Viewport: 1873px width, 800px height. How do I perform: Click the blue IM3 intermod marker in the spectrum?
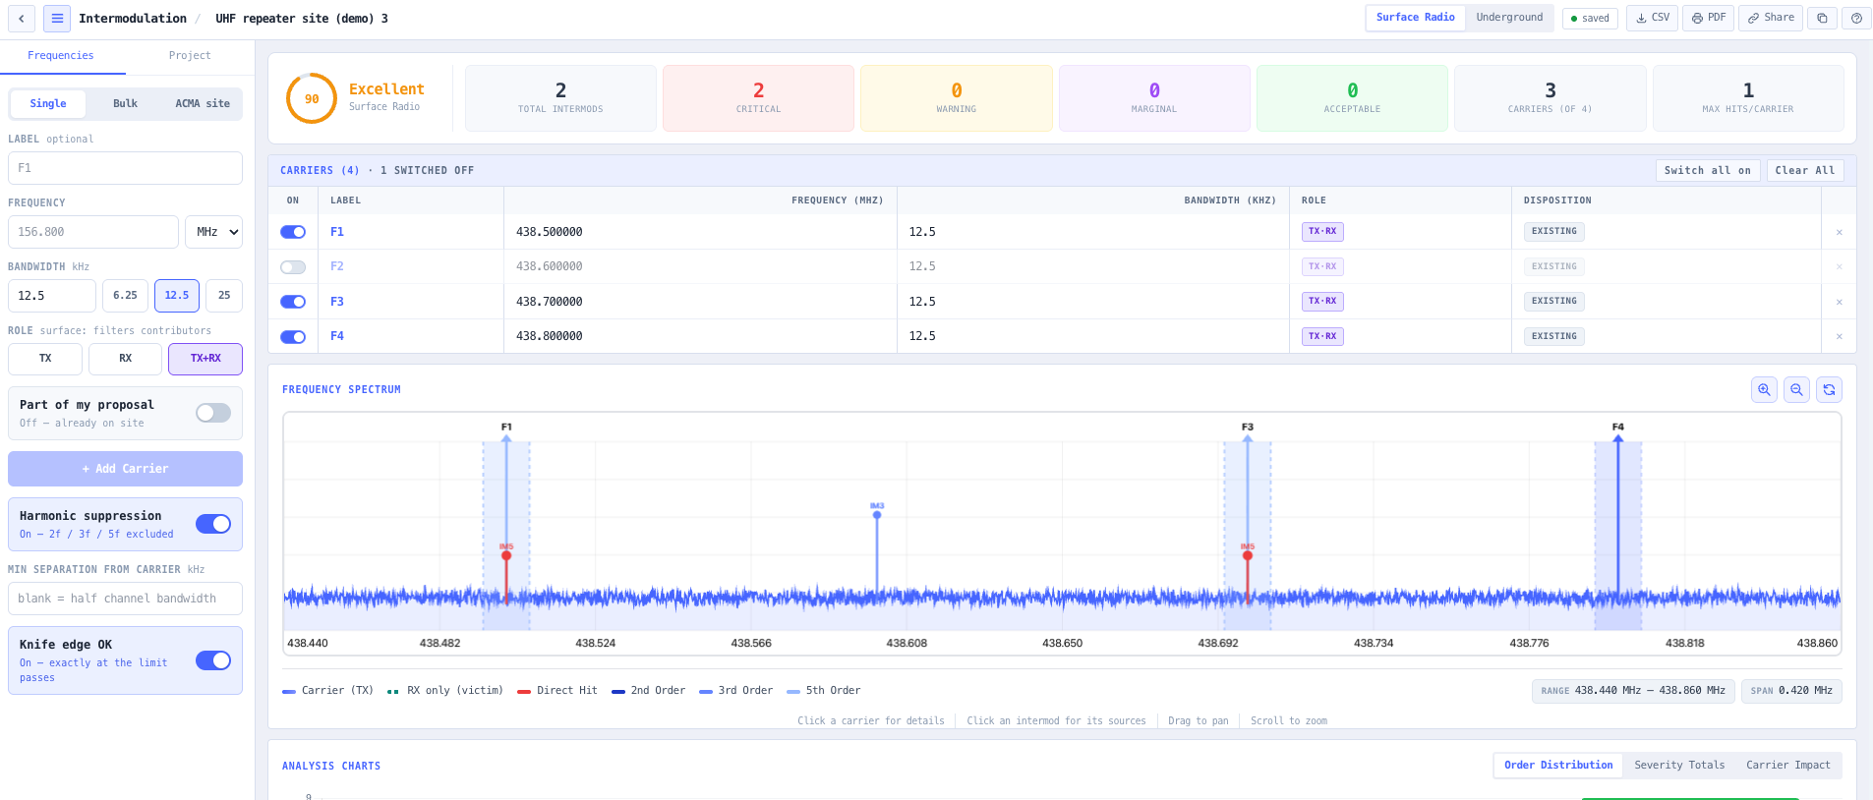click(877, 514)
